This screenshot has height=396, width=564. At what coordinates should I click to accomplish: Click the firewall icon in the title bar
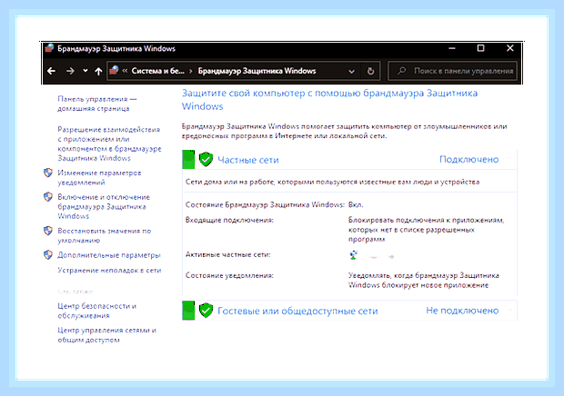(x=49, y=48)
